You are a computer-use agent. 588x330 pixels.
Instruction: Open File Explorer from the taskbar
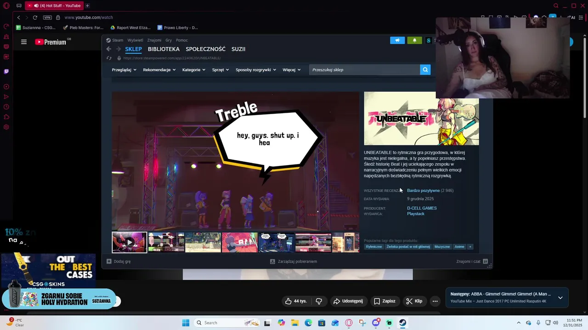(x=294, y=323)
